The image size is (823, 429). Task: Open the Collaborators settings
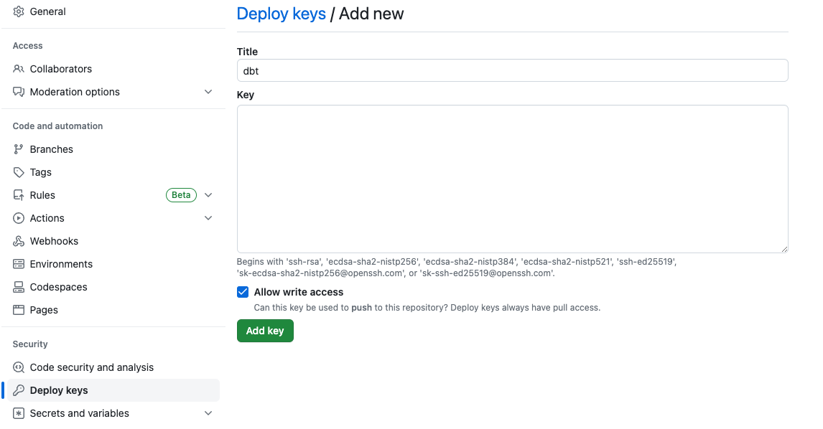[x=61, y=69]
